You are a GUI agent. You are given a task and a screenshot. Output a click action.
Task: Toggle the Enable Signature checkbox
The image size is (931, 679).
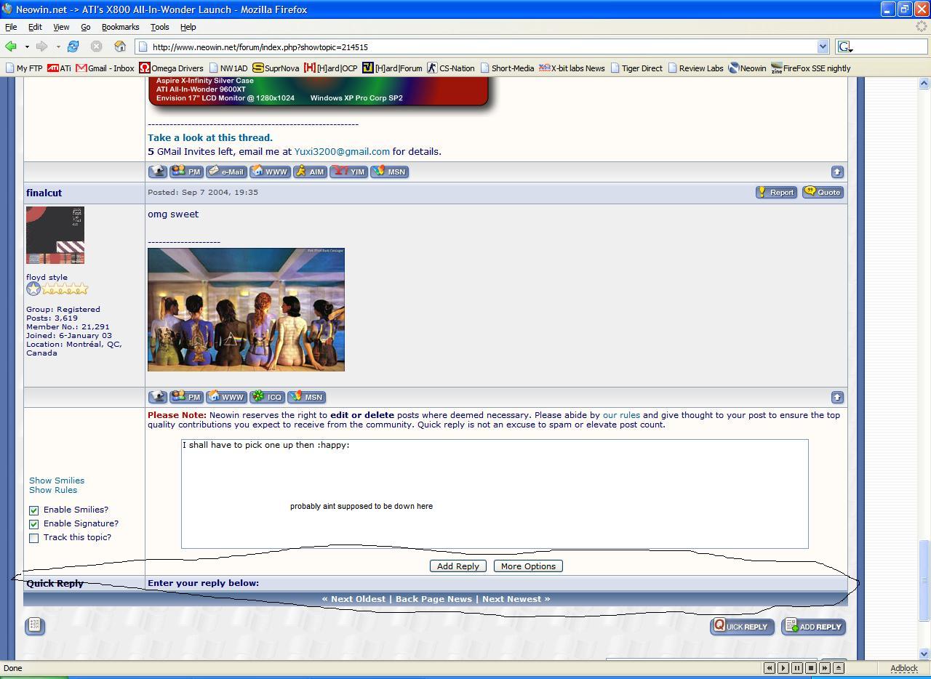33,524
